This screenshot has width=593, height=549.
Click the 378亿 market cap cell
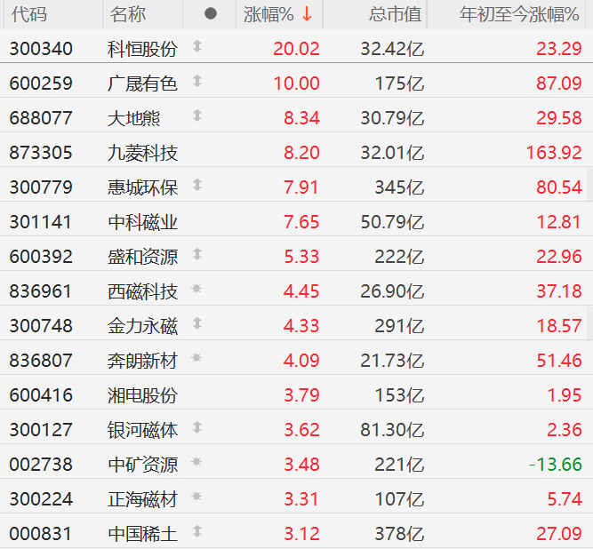tap(399, 534)
